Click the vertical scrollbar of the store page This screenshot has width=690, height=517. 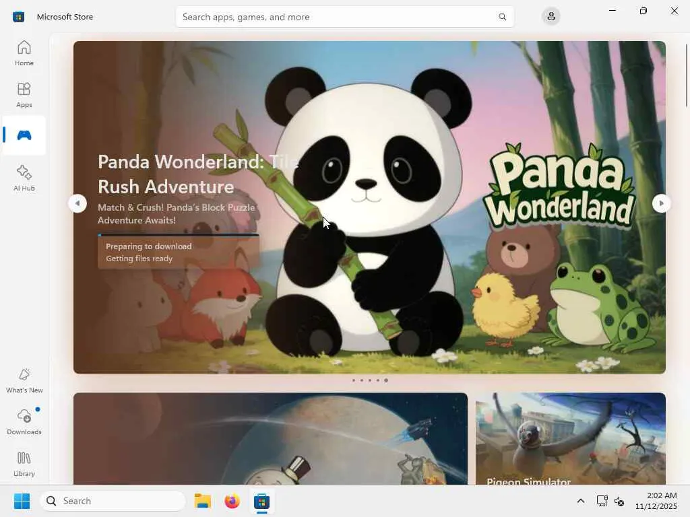686,75
